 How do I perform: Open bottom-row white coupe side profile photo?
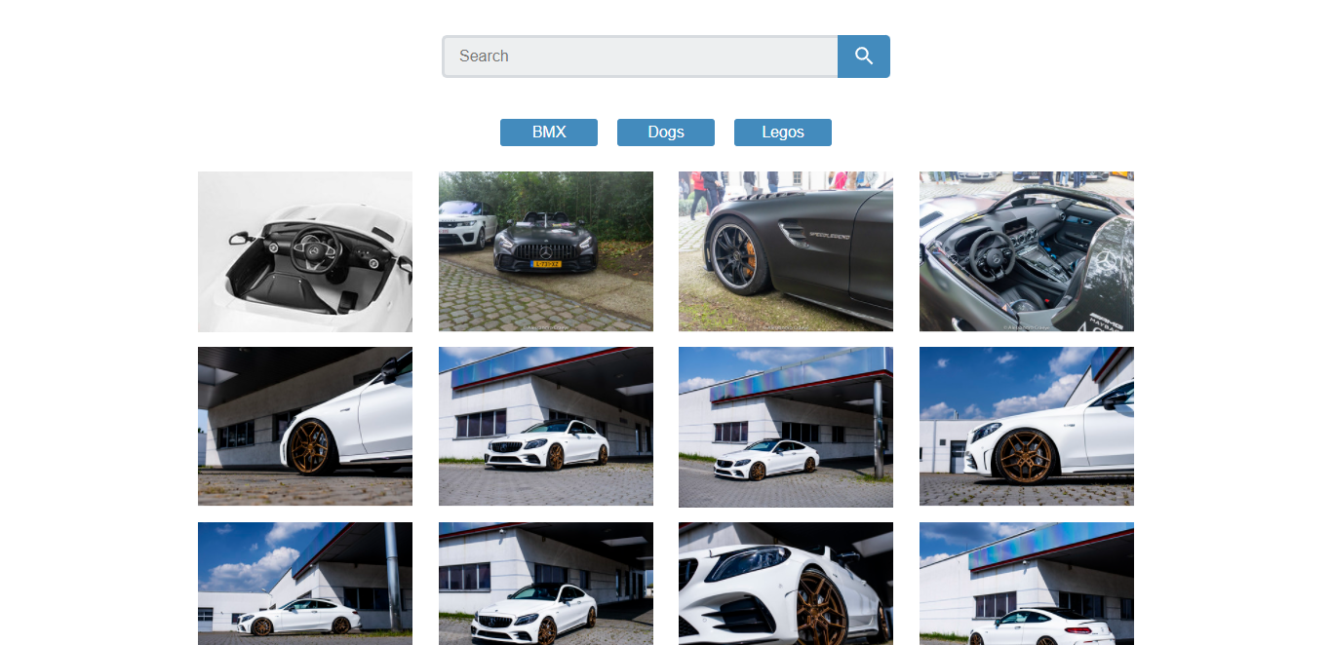tap(305, 584)
